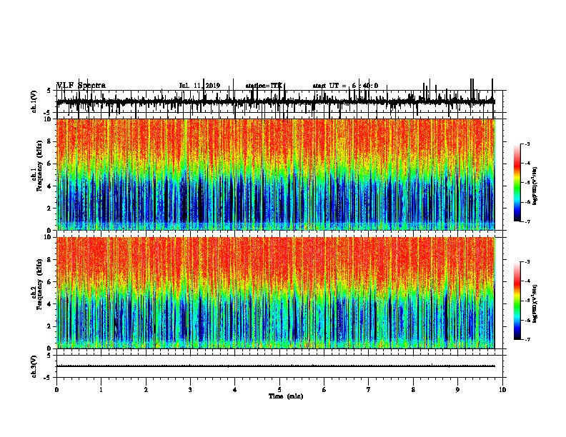This screenshot has height=437, width=566.
Task: Click time axis tick label 8
Action: [413, 390]
